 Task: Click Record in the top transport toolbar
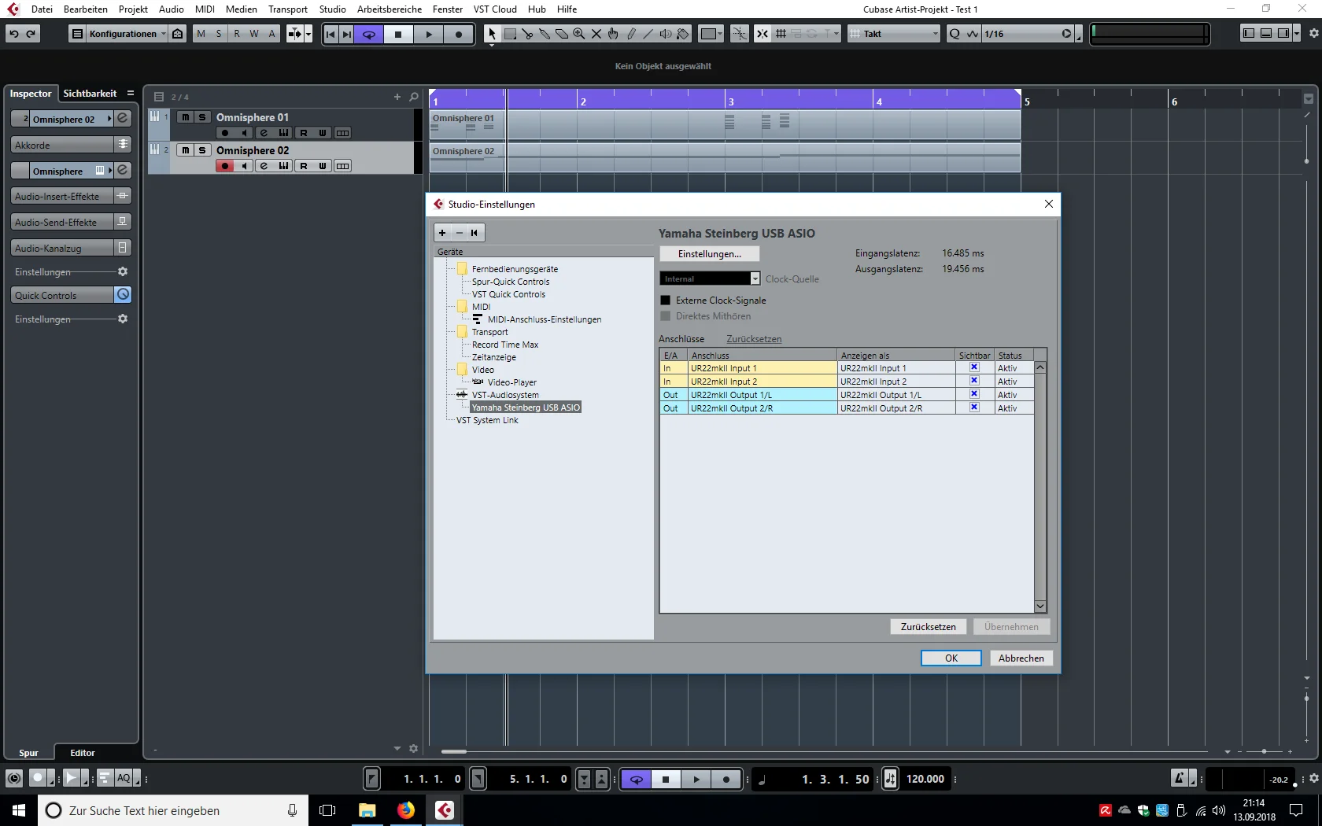(459, 34)
